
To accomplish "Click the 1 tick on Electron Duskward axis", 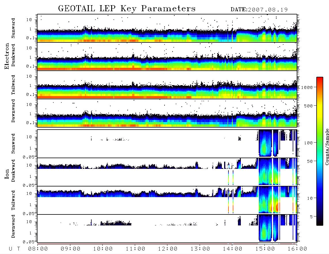I will click(x=31, y=57).
